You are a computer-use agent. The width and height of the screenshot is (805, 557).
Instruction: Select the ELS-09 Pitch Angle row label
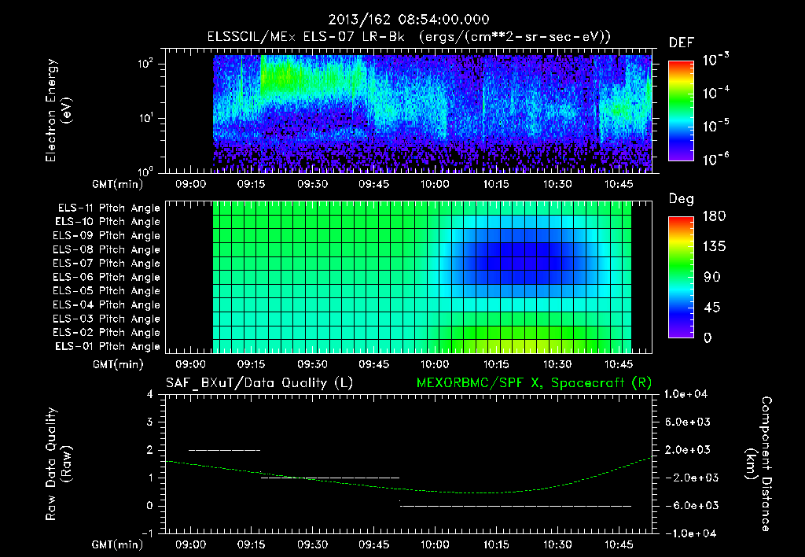point(107,236)
